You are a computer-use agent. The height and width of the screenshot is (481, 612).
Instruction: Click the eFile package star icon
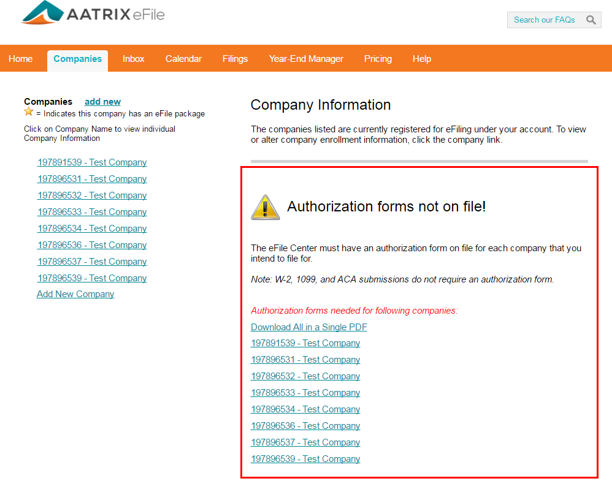[x=28, y=112]
